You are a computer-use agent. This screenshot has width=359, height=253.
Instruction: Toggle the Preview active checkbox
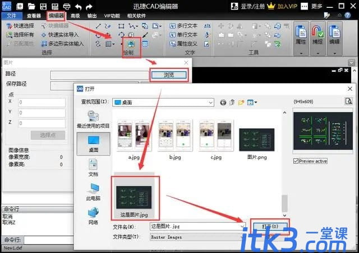(x=296, y=161)
